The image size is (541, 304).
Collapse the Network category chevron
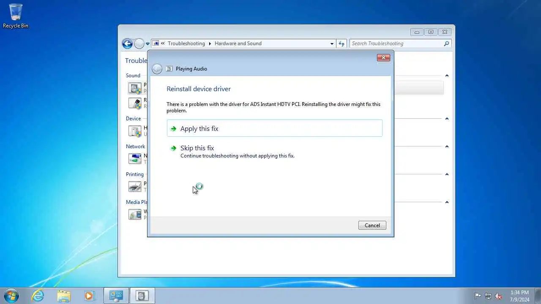[x=447, y=147]
